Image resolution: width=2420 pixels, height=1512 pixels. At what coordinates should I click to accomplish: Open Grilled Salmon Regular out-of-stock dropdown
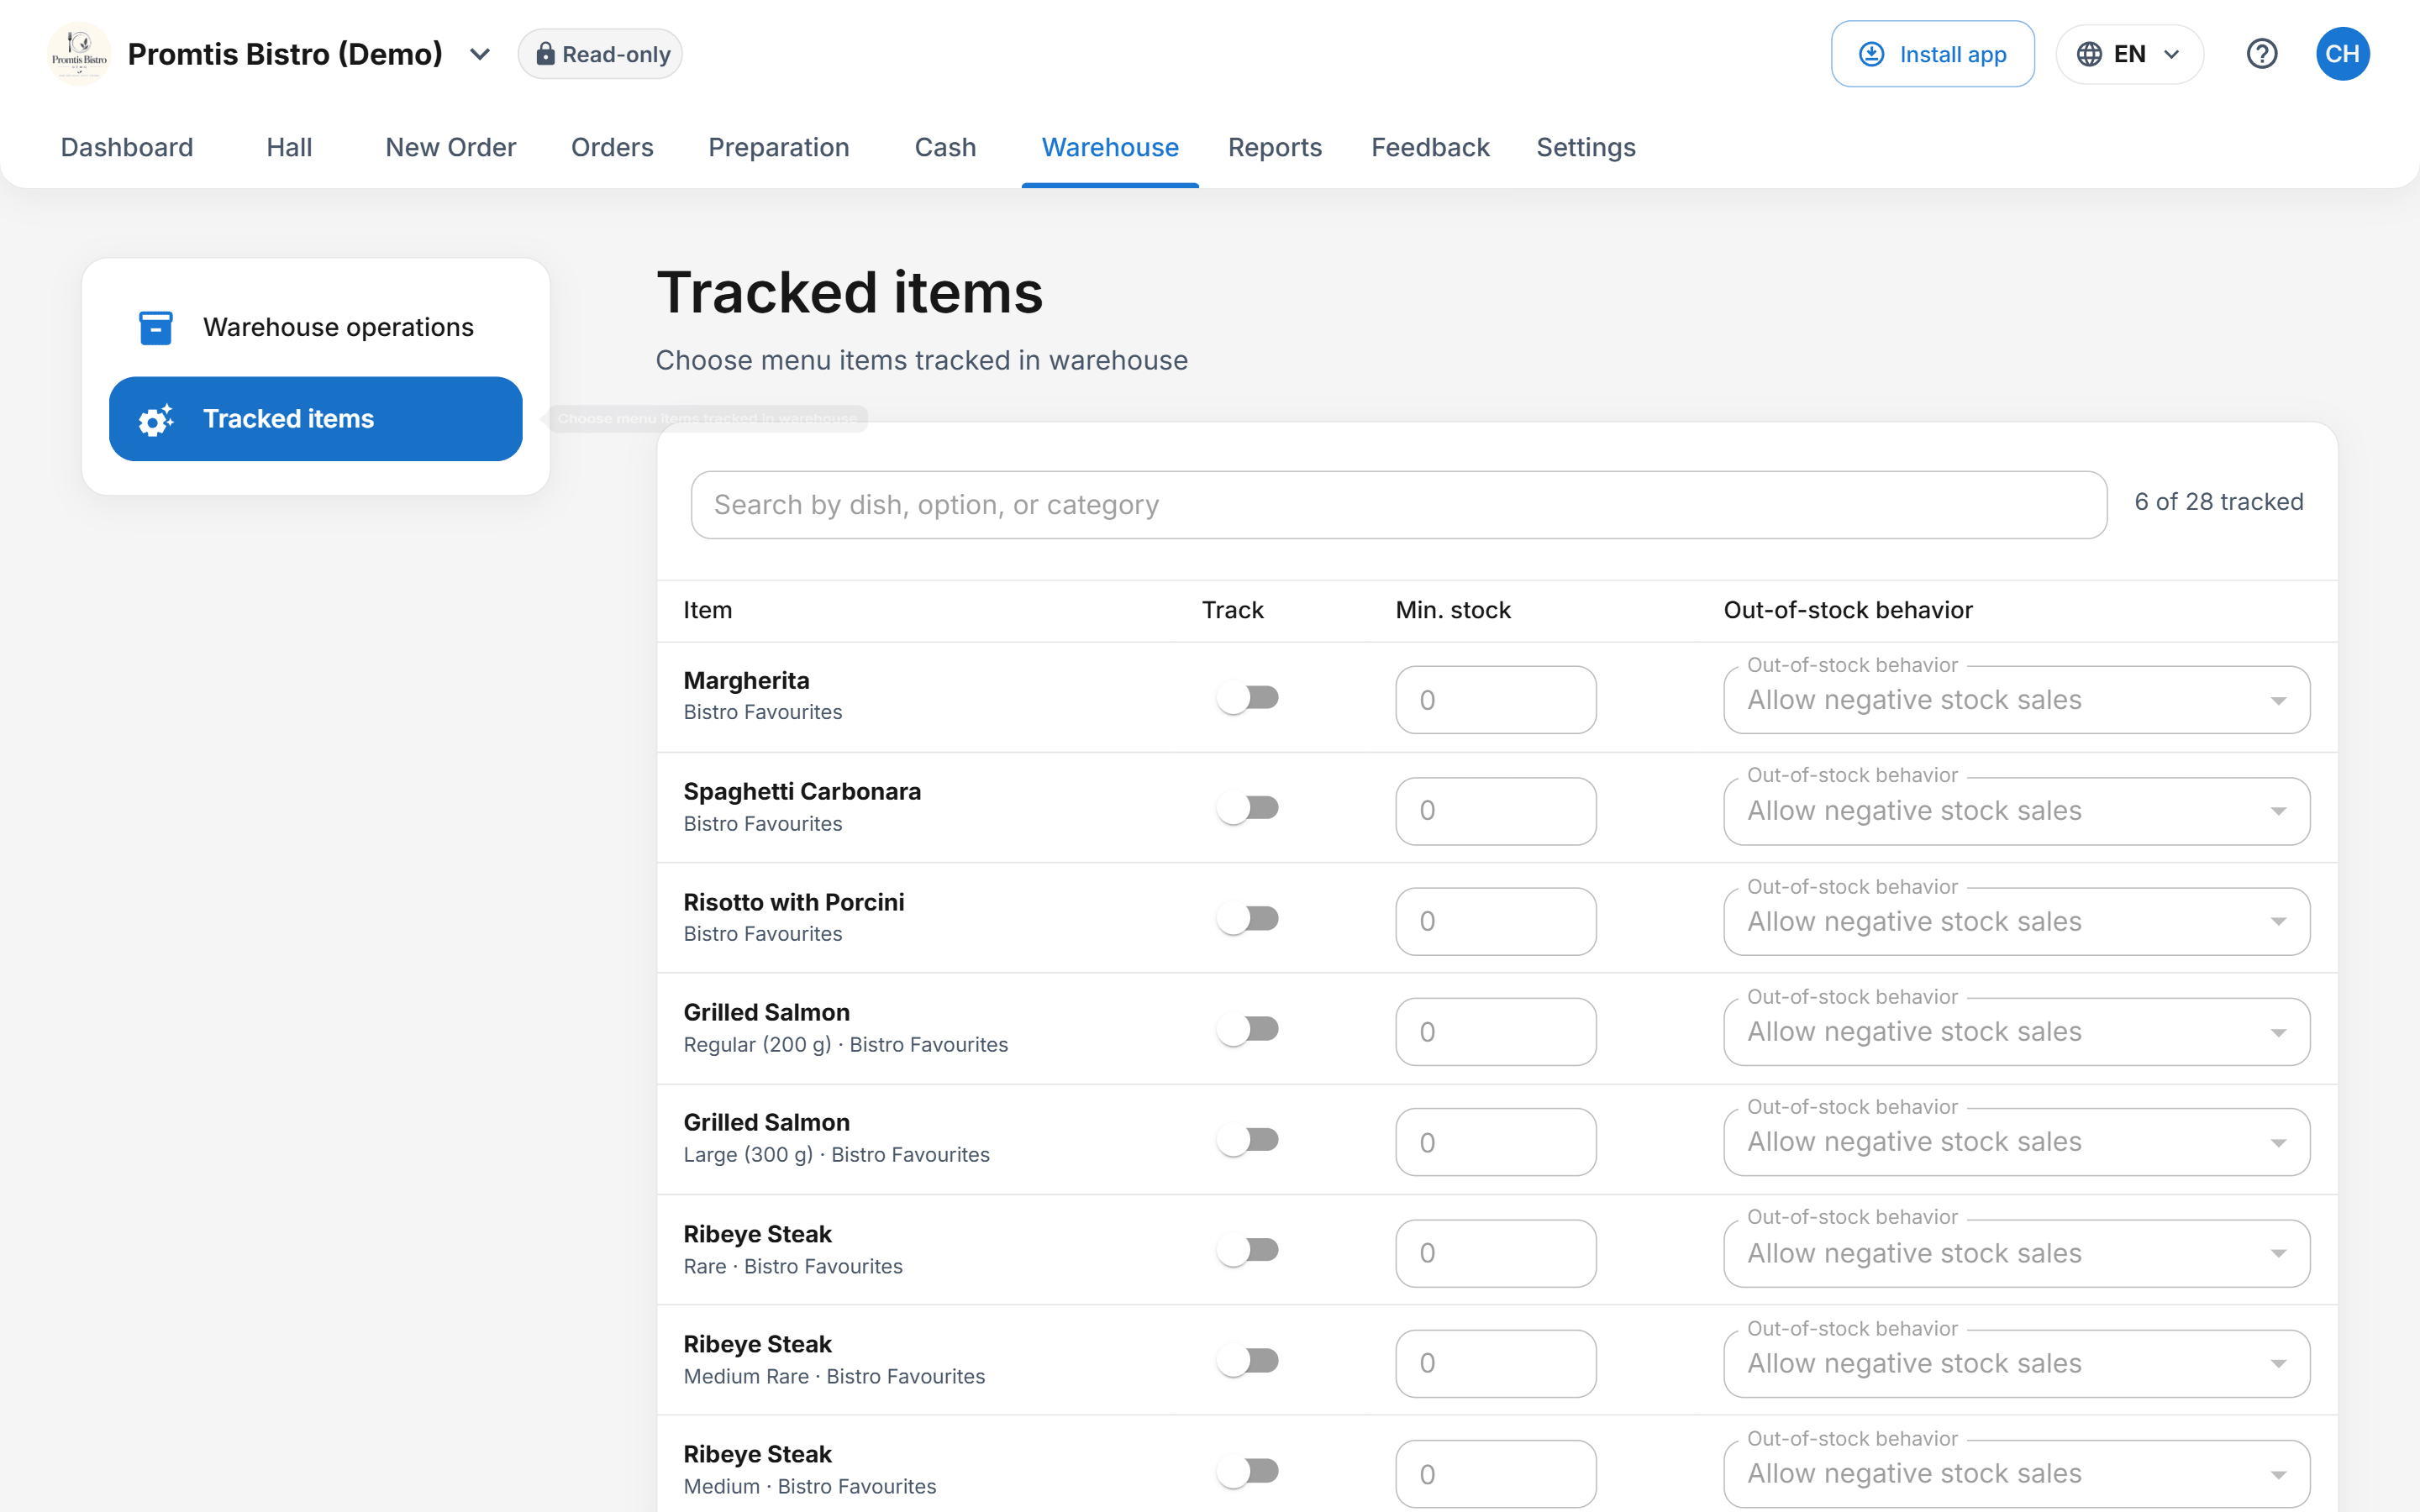tap(2016, 1032)
